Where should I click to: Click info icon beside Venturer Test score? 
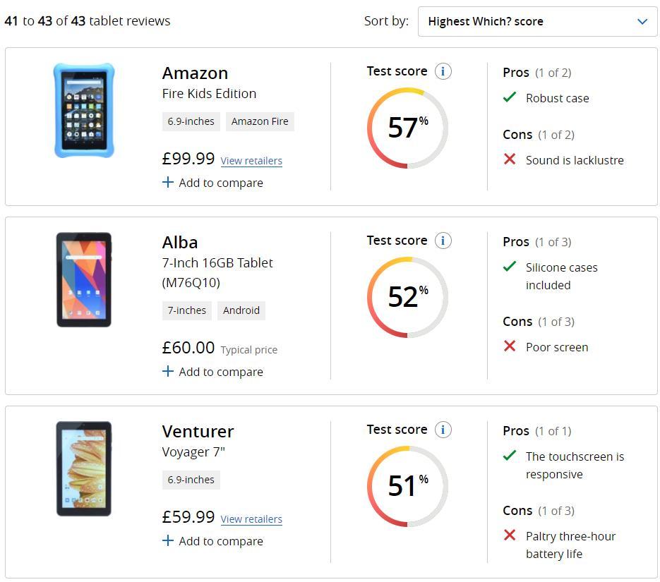click(x=443, y=430)
